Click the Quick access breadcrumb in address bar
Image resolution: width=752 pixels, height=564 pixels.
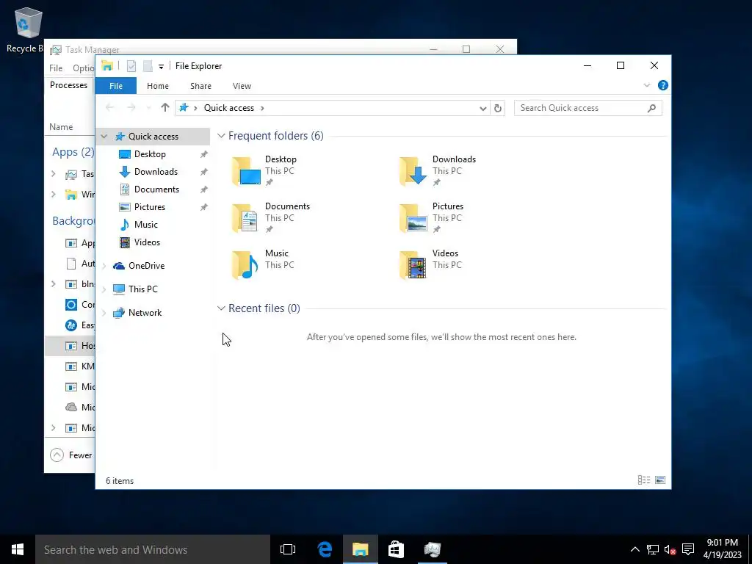[x=229, y=108]
